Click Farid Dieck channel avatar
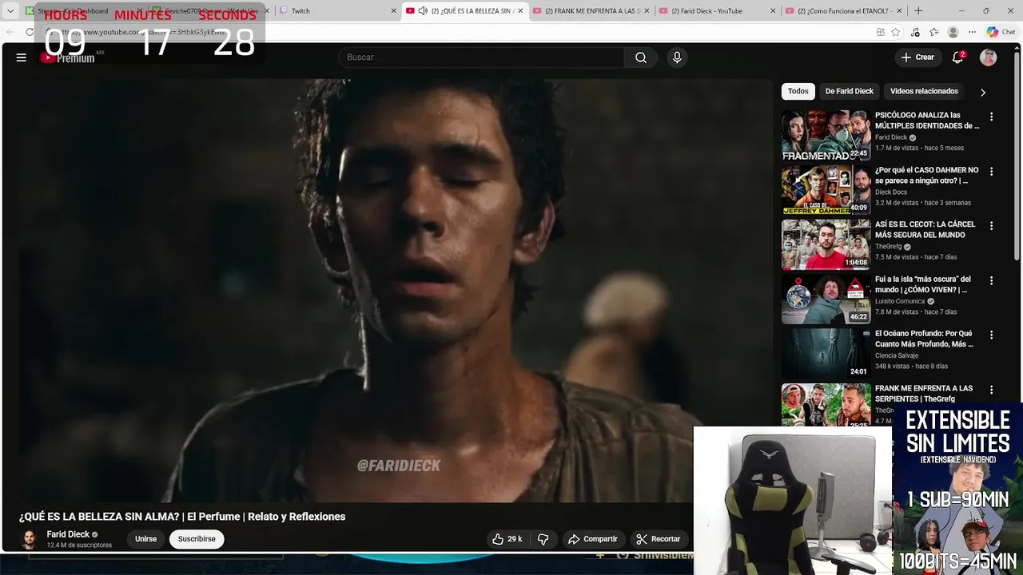1023x575 pixels. (x=29, y=539)
